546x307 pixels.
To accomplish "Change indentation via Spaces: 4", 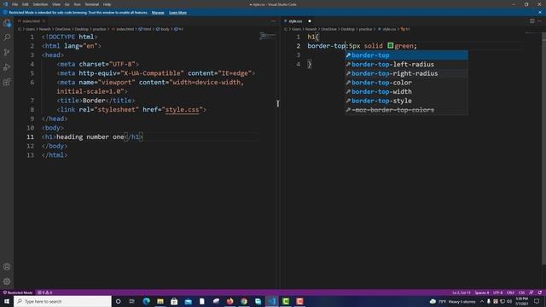I will coord(482,293).
